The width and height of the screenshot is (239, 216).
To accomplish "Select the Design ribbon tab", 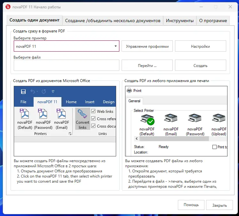I will [109, 102].
